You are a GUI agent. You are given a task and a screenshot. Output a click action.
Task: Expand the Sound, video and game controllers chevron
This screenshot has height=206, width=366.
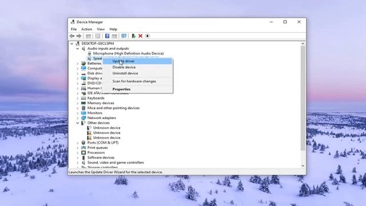[78, 163]
